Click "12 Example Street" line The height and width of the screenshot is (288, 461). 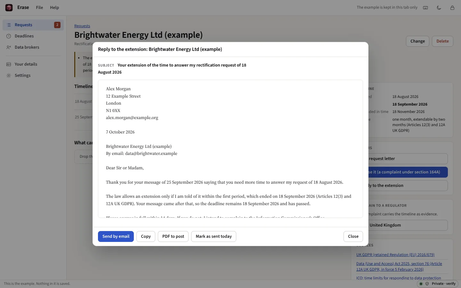click(x=123, y=96)
